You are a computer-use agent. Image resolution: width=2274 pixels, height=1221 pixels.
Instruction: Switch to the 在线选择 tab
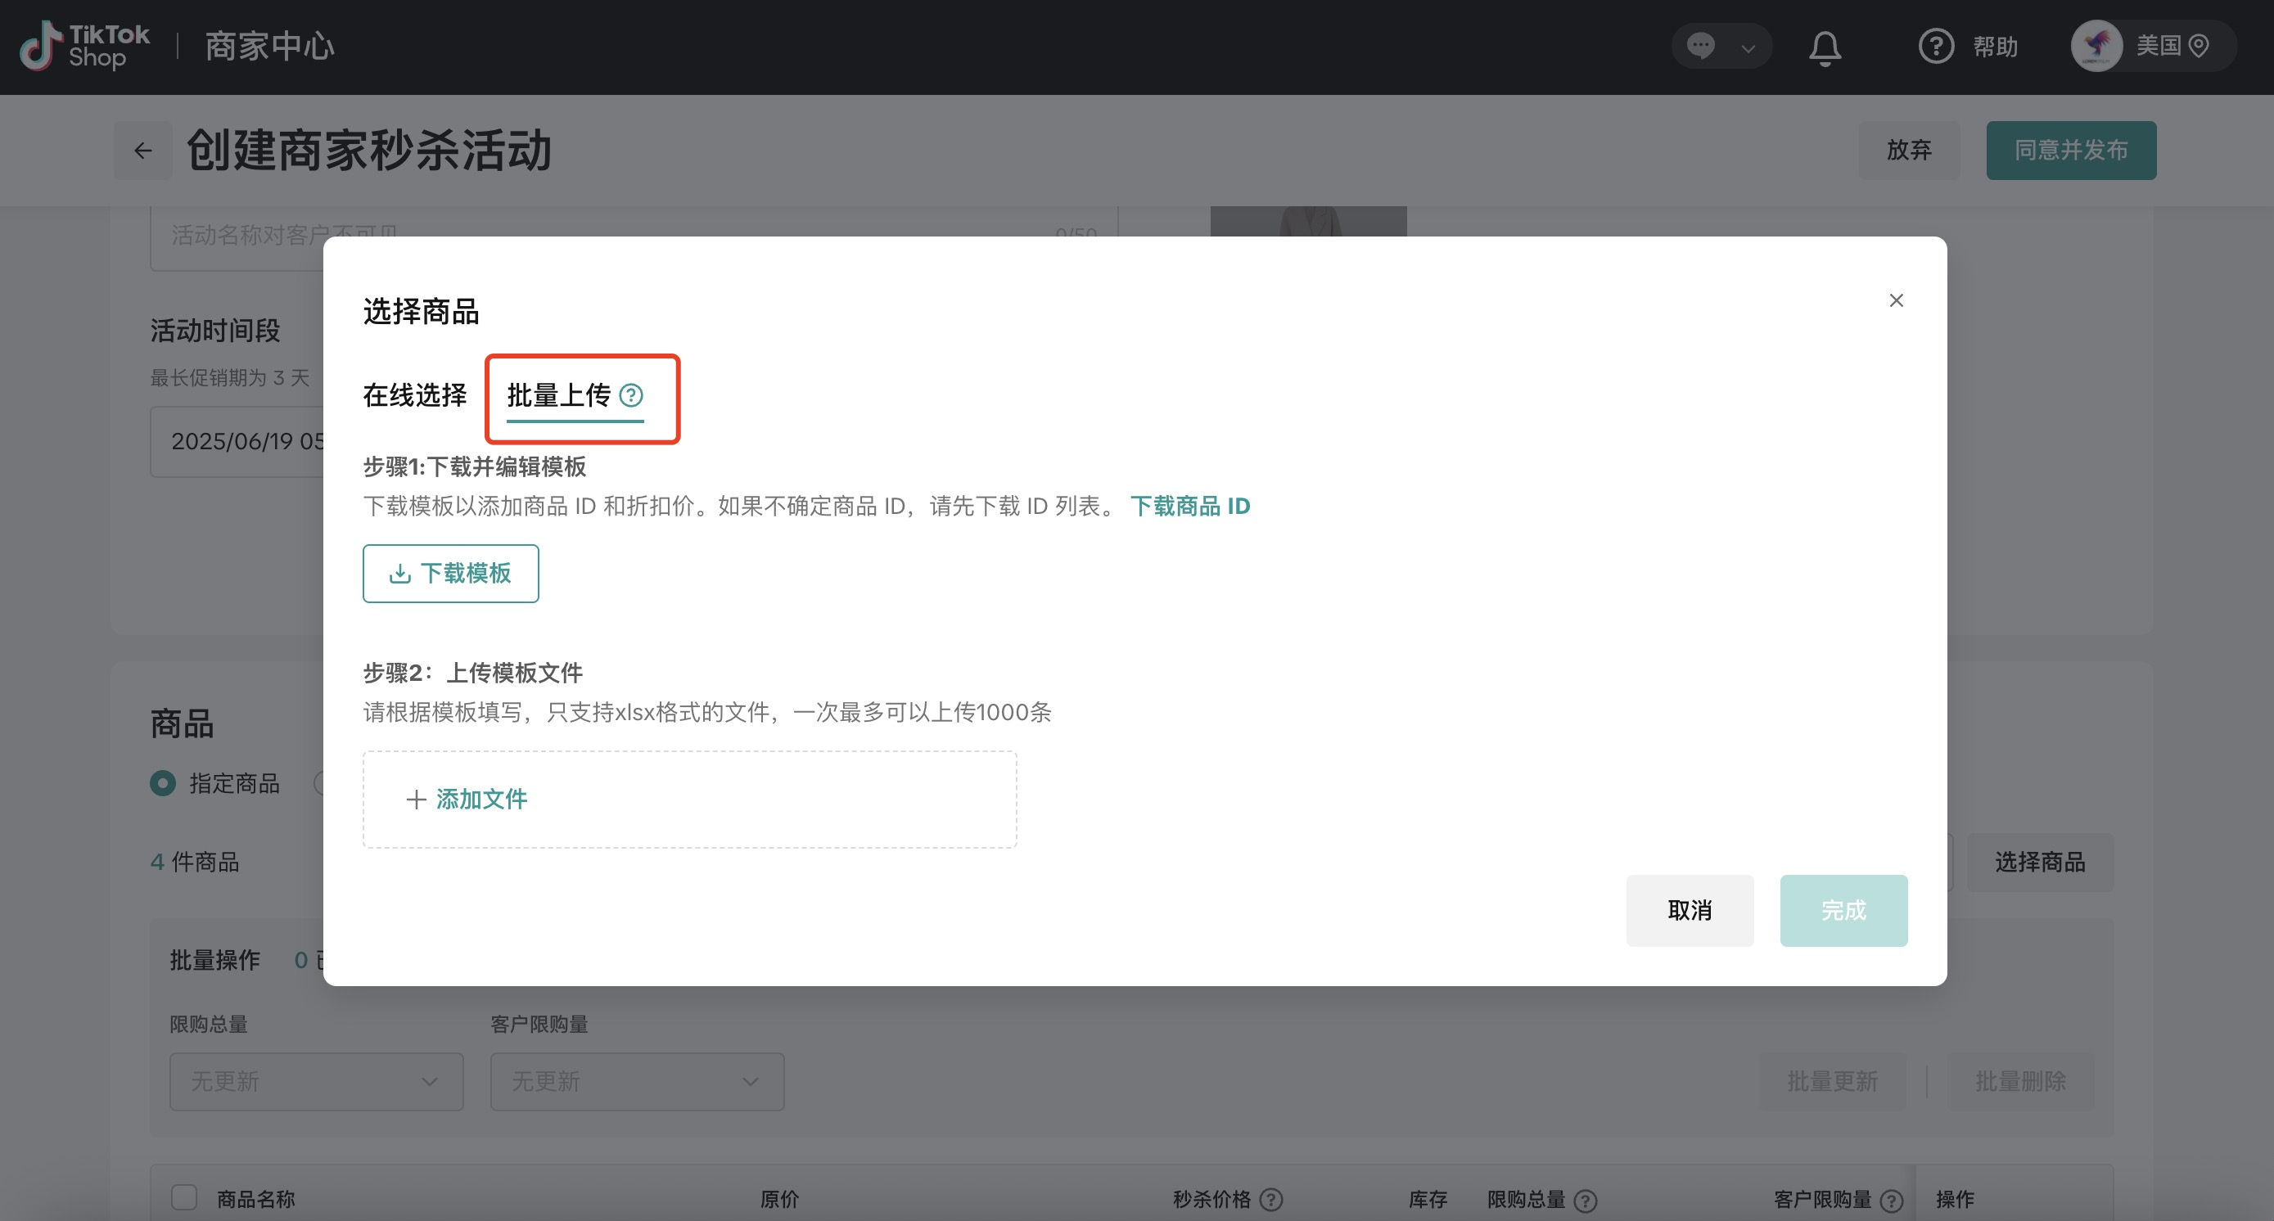(x=415, y=395)
